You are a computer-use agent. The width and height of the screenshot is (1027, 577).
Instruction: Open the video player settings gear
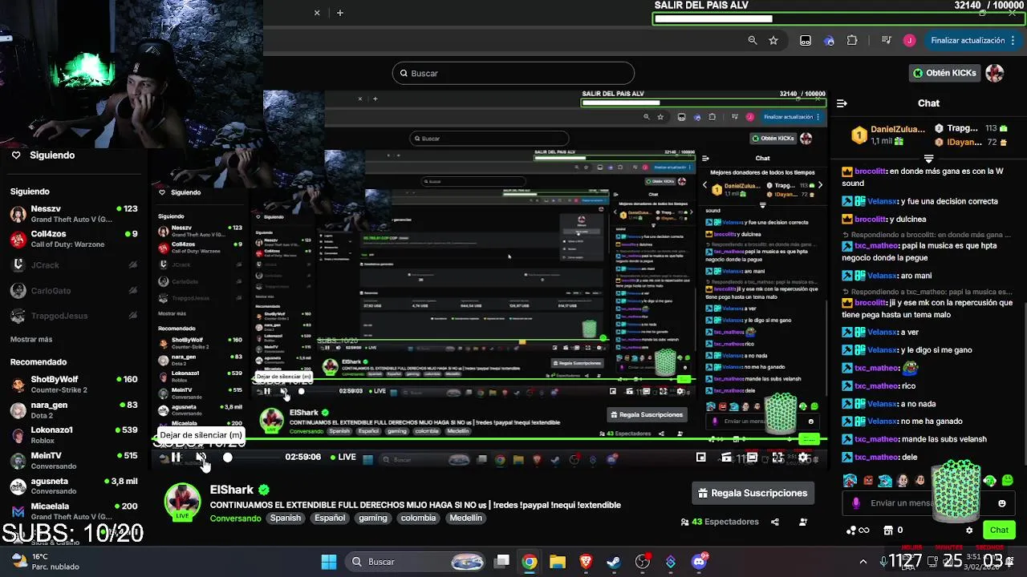(x=803, y=458)
